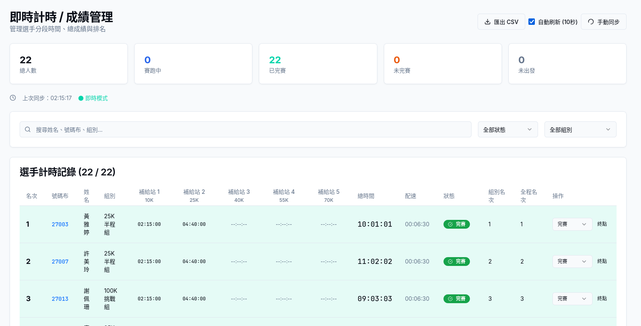641x326 pixels.
Task: Click the check icon in 27007's 完賽 badge
Action: [x=450, y=262]
